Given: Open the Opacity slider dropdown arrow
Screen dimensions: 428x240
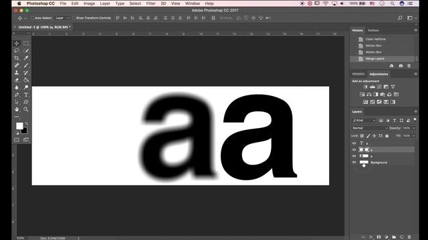Looking at the screenshot, I should click(414, 128).
